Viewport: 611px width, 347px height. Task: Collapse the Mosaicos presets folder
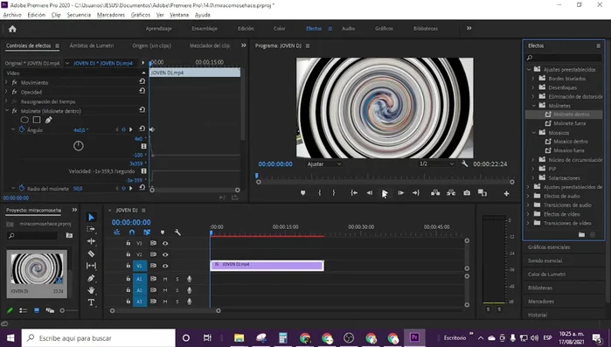pyautogui.click(x=534, y=133)
